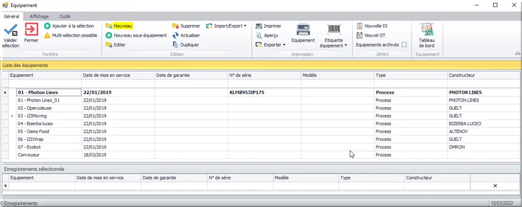Switch to the Général tab
The height and width of the screenshot is (207, 522).
(12, 17)
